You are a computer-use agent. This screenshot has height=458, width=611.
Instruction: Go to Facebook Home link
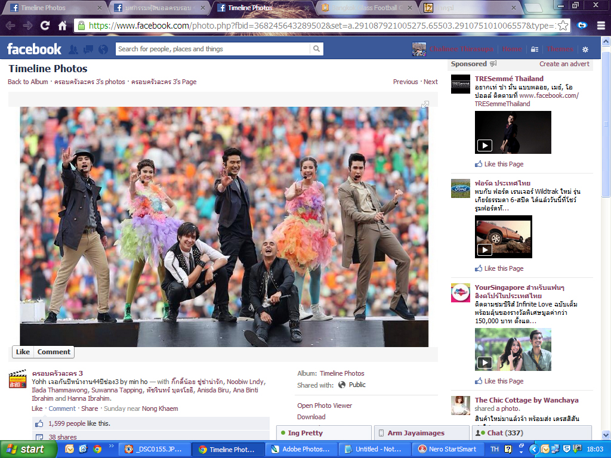coord(512,49)
